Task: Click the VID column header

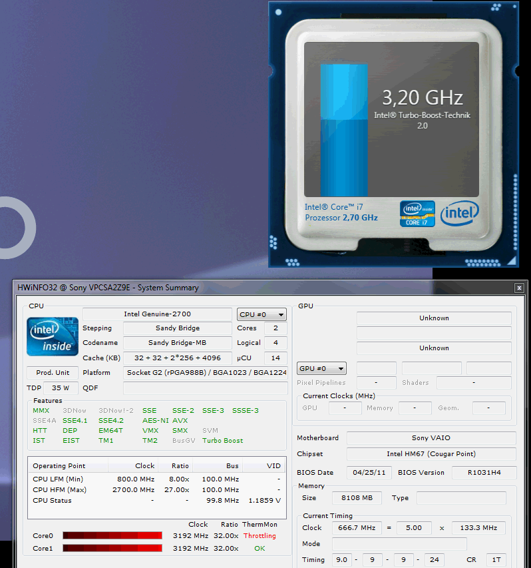Action: coord(264,466)
